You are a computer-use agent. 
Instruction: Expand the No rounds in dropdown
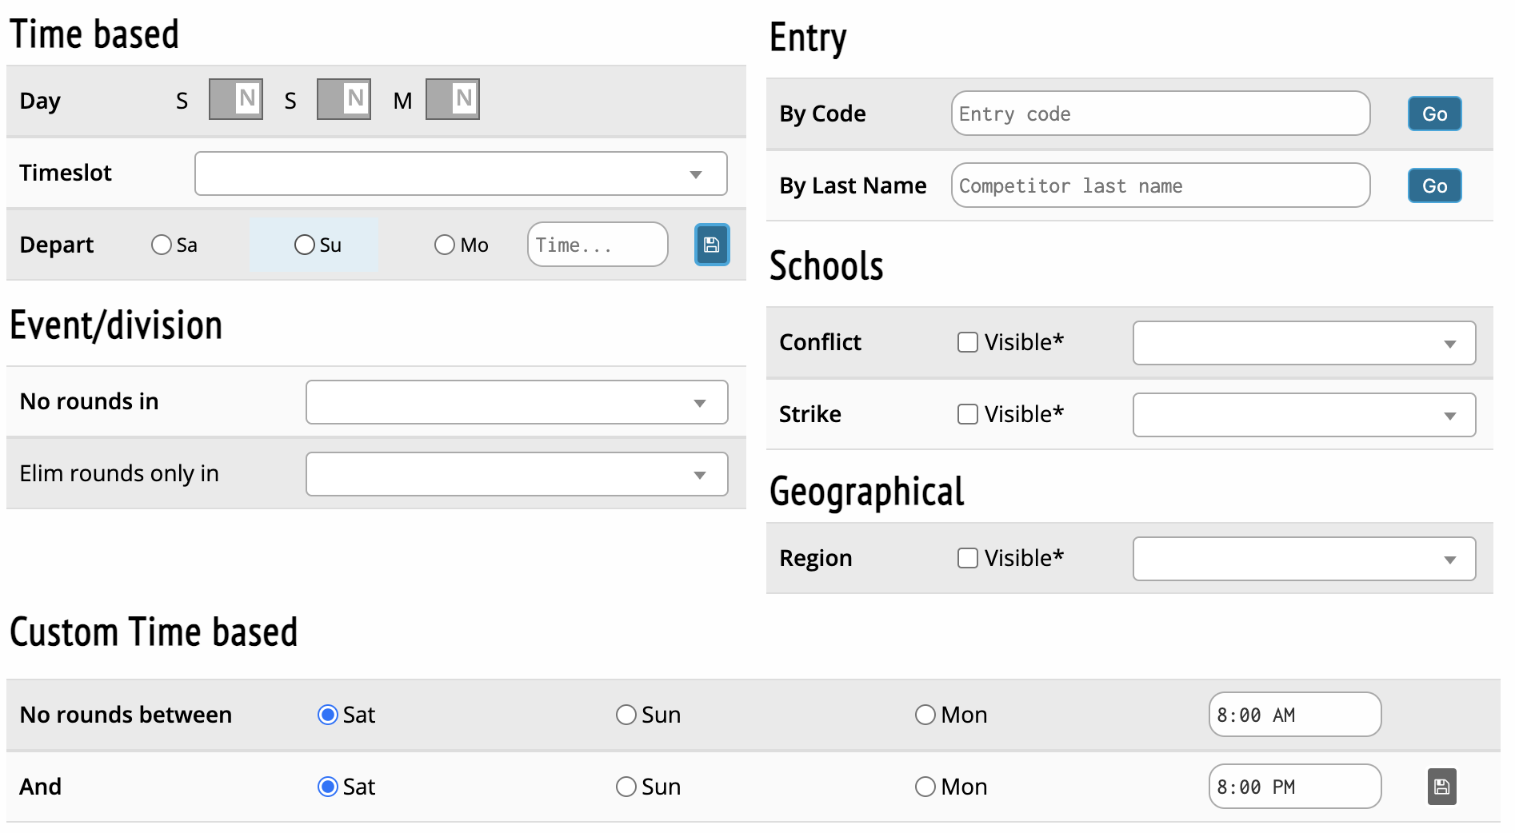[x=517, y=402]
